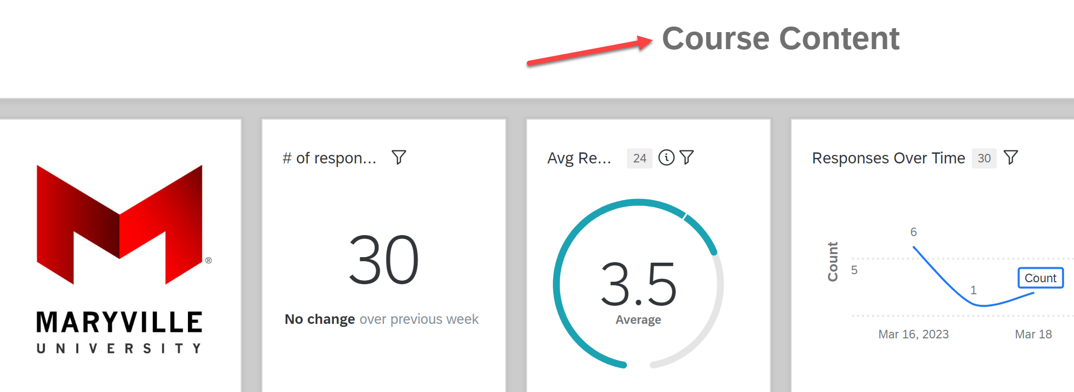The image size is (1074, 392).
Task: Click the large 30 responses number
Action: click(383, 260)
